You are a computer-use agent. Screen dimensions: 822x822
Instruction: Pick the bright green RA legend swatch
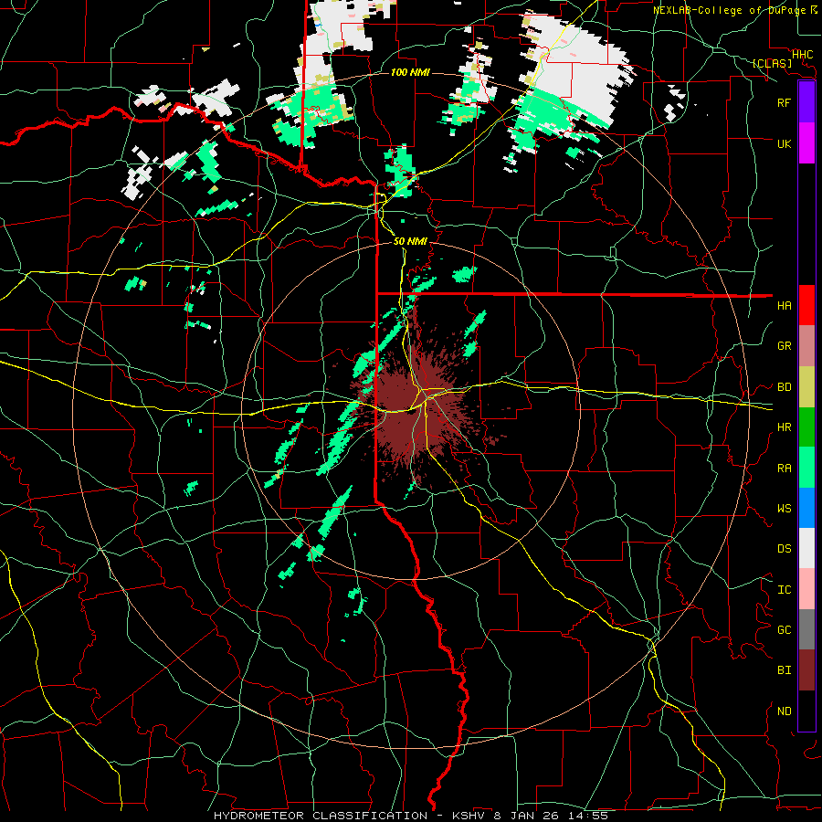[x=806, y=468]
